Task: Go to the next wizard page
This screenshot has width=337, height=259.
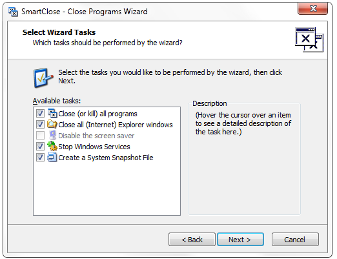Action: tap(240, 239)
